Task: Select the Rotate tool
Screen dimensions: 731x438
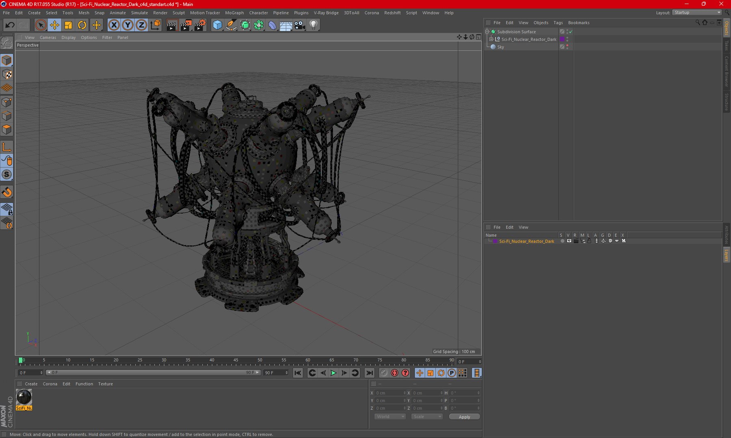Action: [x=82, y=25]
